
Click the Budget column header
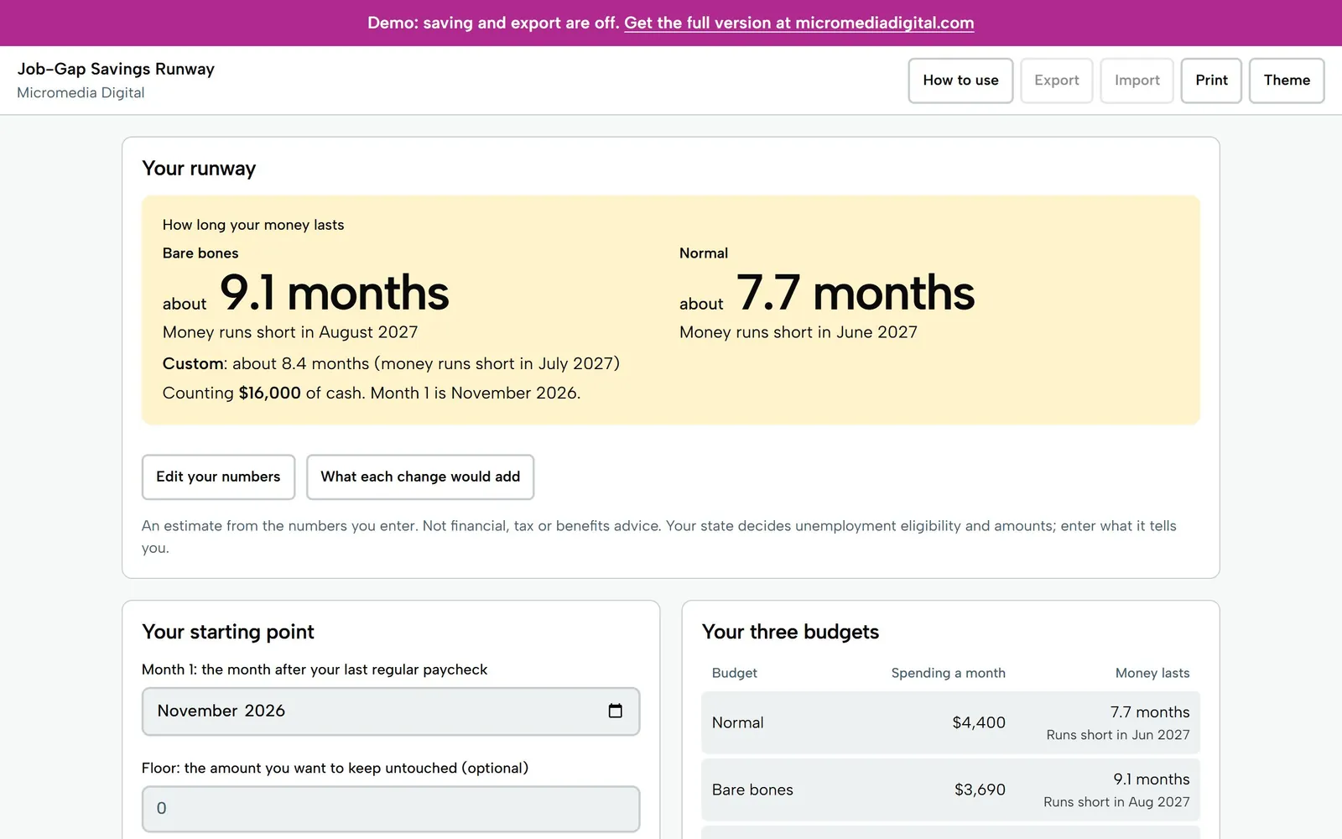click(735, 673)
